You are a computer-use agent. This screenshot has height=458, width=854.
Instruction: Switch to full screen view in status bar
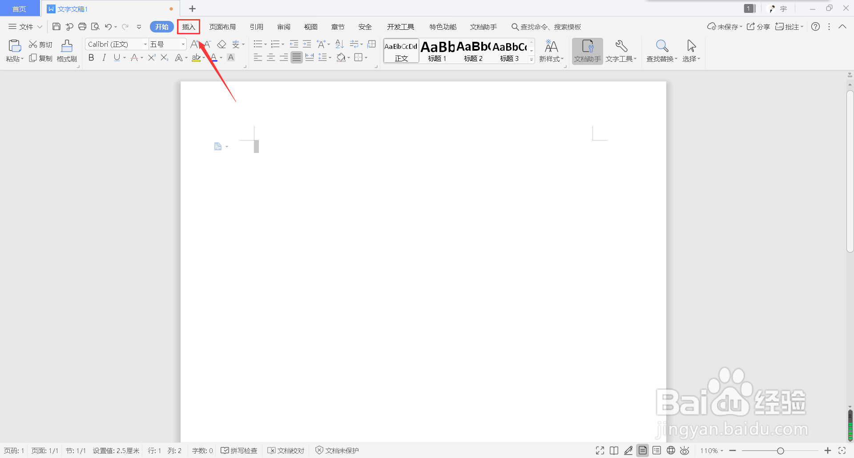pos(600,450)
